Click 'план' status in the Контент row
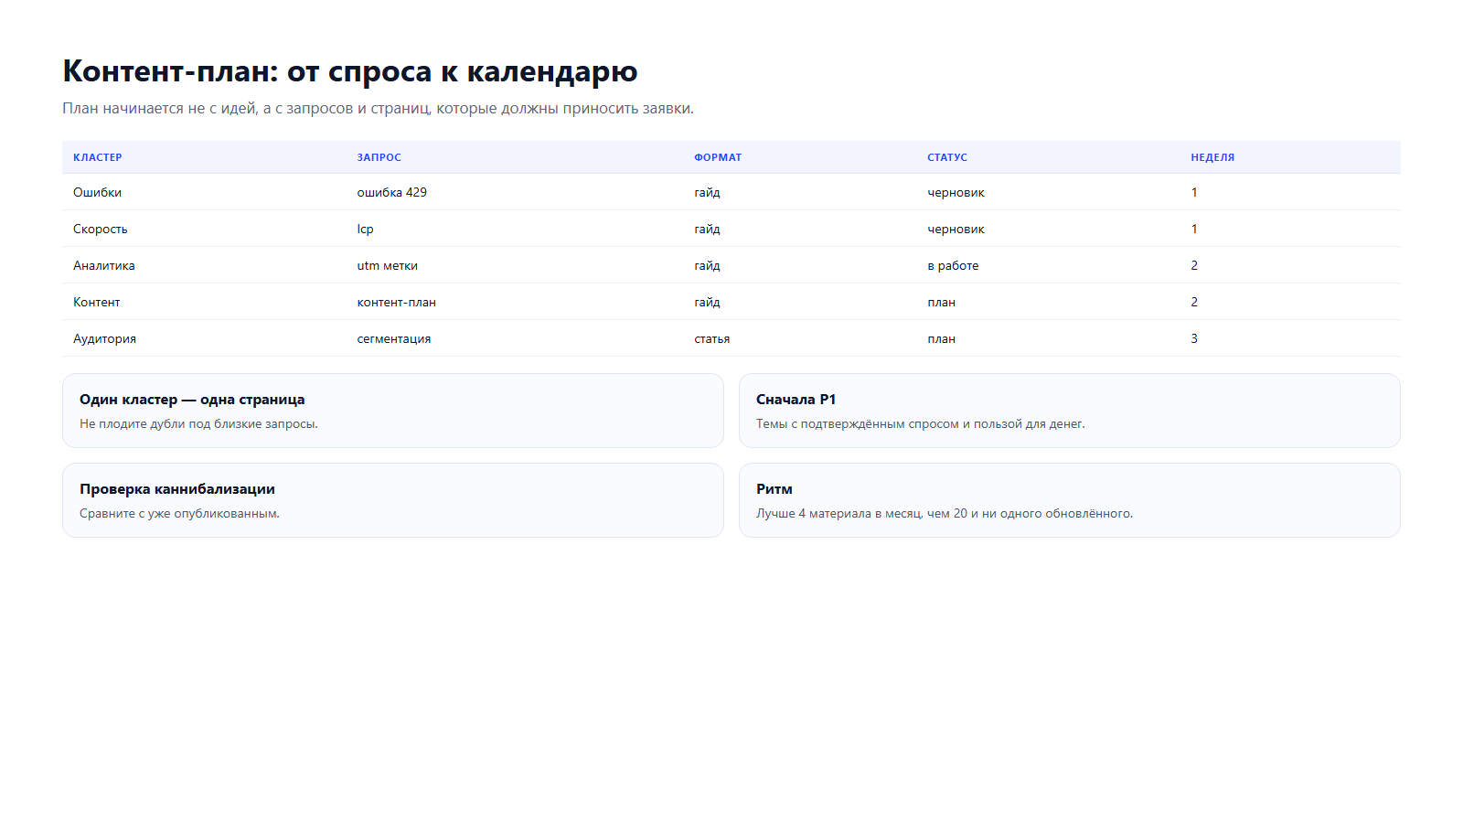The width and height of the screenshot is (1463, 823). pos(942,302)
